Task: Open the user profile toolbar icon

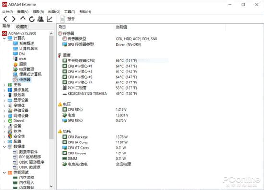Action: point(41,19)
